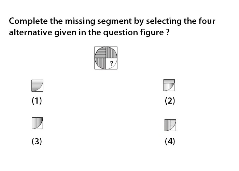Select answer option 1 figure
Screen dimensions: 239x171
pos(37,85)
